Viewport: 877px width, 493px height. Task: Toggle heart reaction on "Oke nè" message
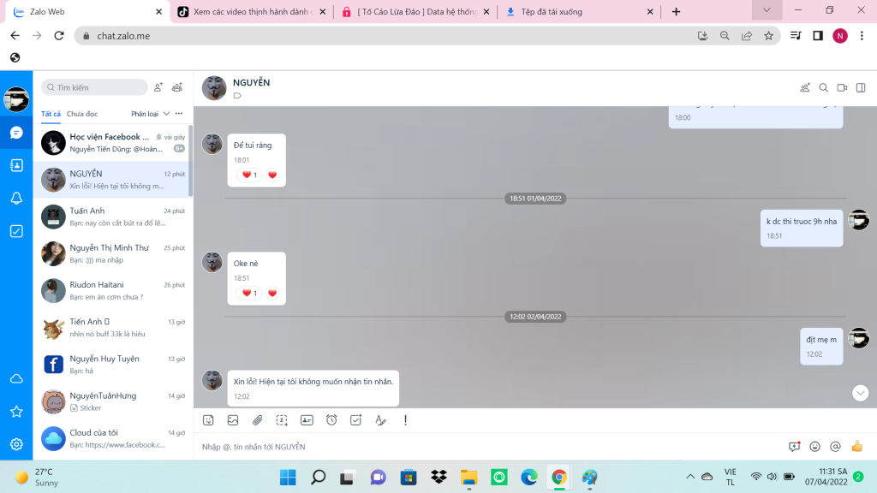point(272,294)
